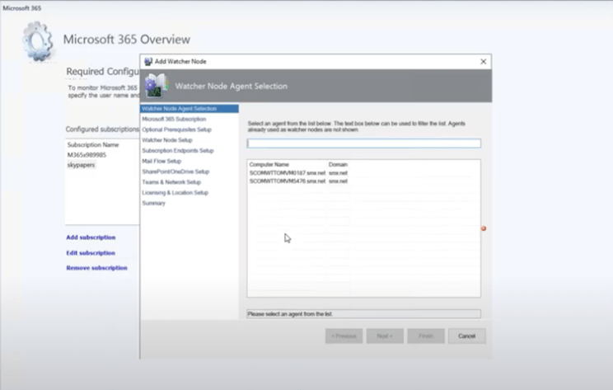The height and width of the screenshot is (390, 613).
Task: Select the M365x989985 subscription
Action: coord(87,155)
